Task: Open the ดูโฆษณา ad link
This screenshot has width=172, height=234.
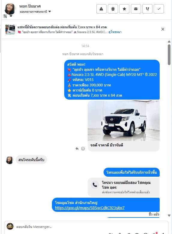Action: 115,32
